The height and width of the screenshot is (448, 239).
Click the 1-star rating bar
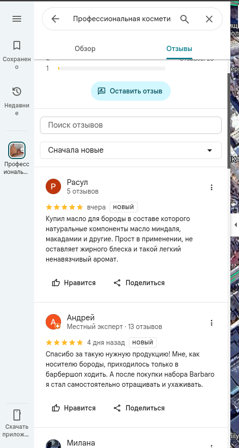click(112, 68)
